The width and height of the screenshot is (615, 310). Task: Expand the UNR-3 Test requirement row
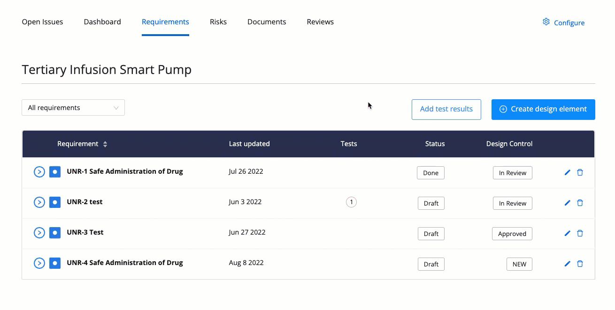[x=39, y=233]
